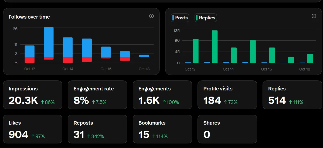Select the Impressions 20.3K metric card
The height and width of the screenshot is (148, 323).
33,95
